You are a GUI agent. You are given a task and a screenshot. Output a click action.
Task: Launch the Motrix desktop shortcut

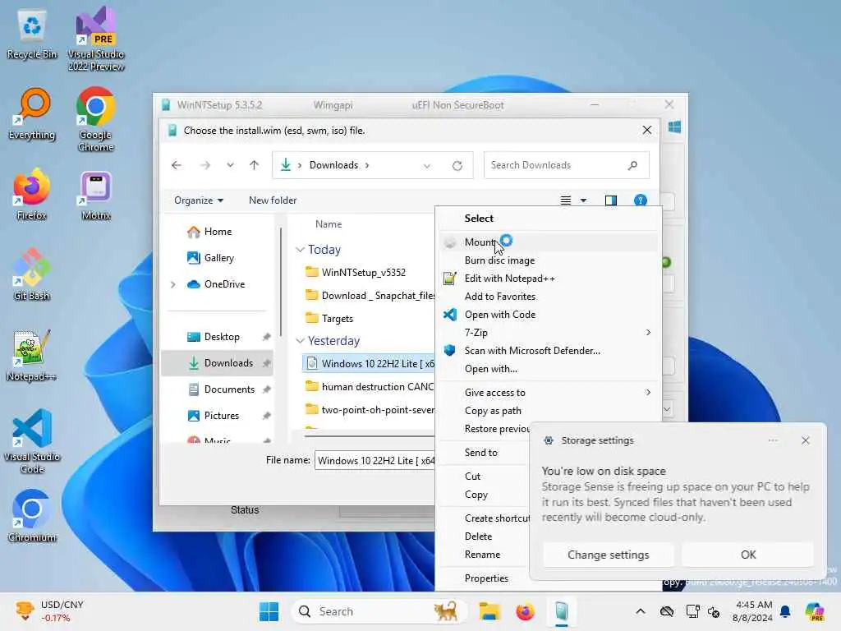tap(96, 196)
